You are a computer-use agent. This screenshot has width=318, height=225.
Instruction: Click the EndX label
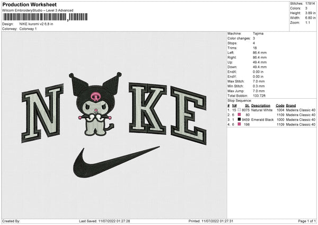point(232,72)
